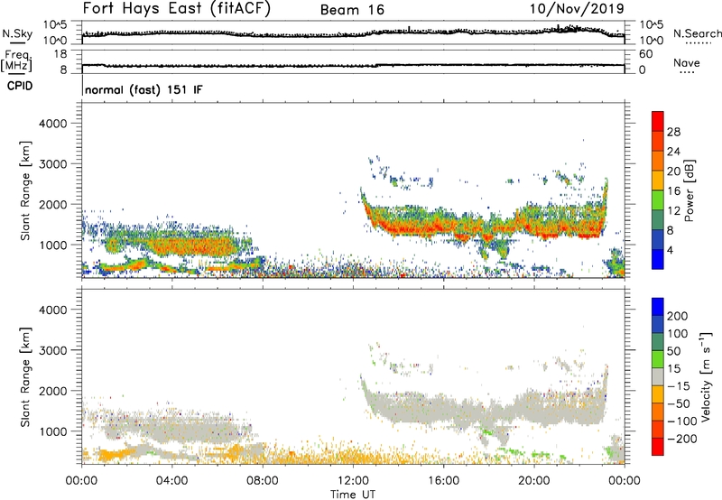The height and width of the screenshot is (500, 722).
Task: Click the 'N.Search' legend label
Action: [x=697, y=33]
